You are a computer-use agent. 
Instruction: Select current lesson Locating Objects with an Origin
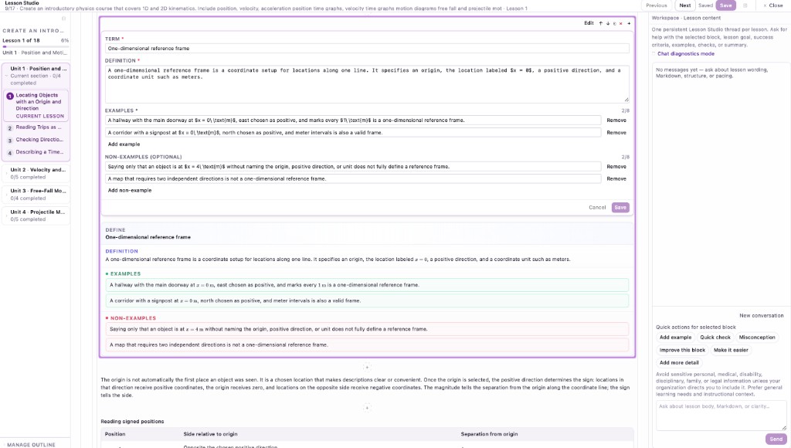36,105
